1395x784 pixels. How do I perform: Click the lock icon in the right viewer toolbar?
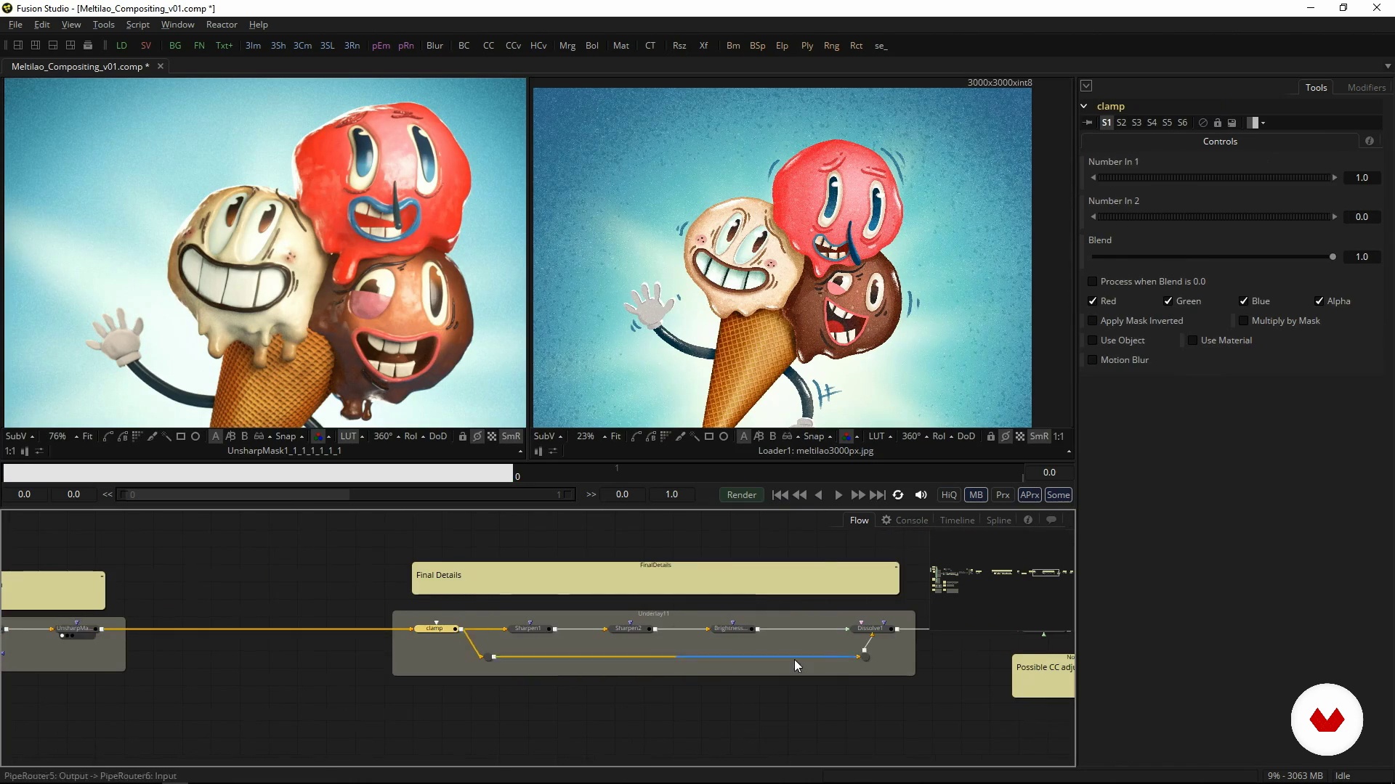pyautogui.click(x=990, y=436)
